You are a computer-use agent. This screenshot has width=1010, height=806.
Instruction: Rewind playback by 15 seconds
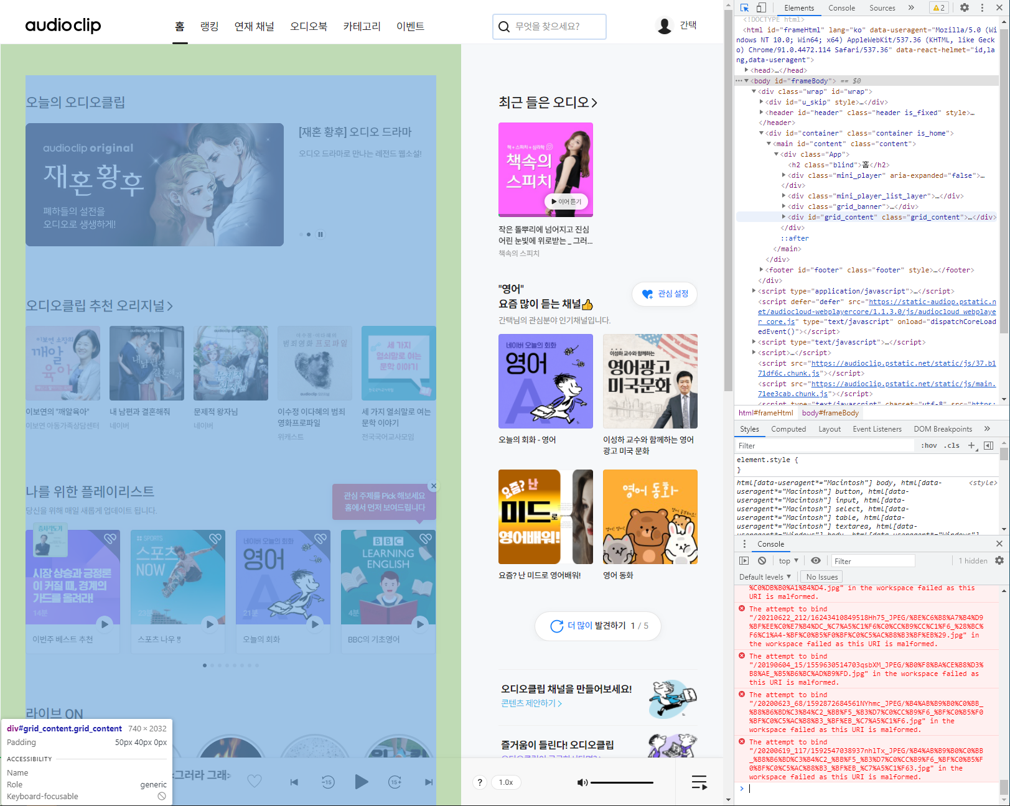pyautogui.click(x=328, y=782)
